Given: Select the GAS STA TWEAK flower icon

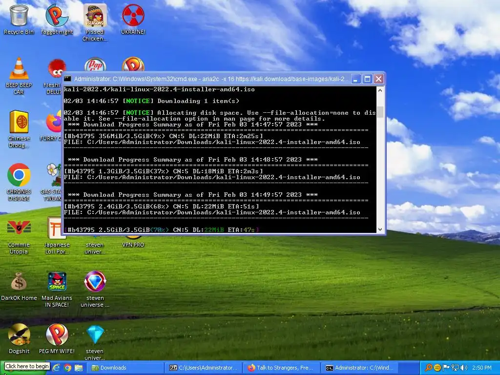Looking at the screenshot, I should pyautogui.click(x=53, y=183).
